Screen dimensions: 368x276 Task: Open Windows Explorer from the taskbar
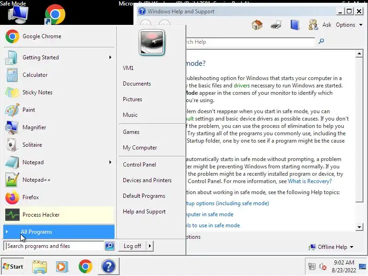coord(40,267)
